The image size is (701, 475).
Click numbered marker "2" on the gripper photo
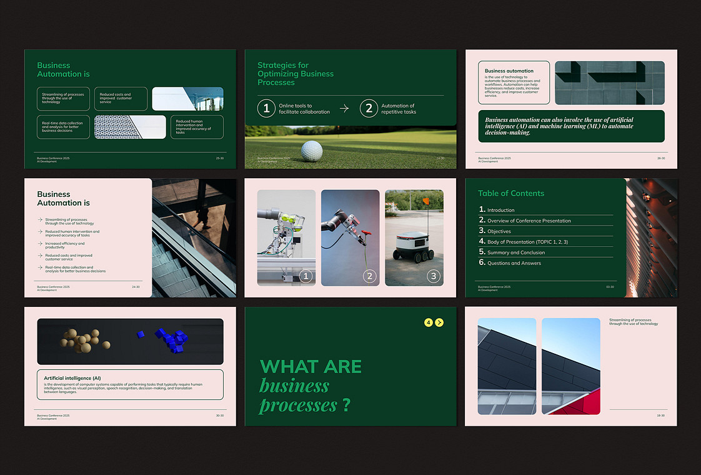[x=370, y=276]
